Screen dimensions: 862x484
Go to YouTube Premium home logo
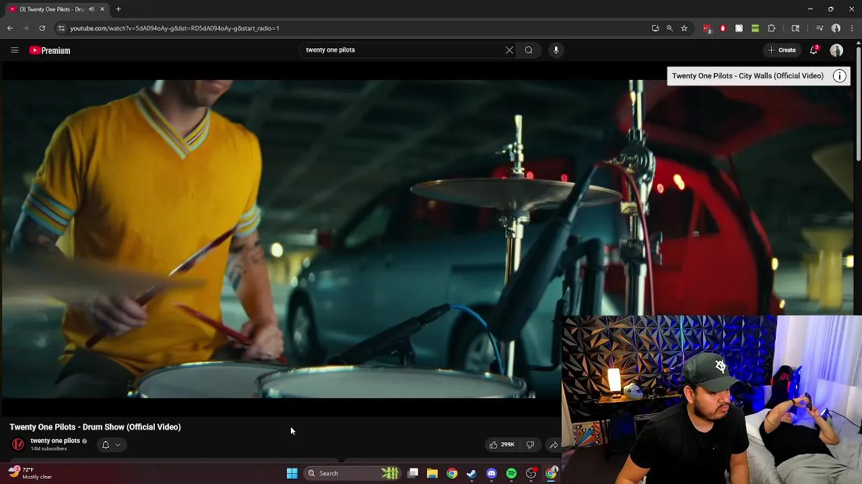tap(50, 50)
